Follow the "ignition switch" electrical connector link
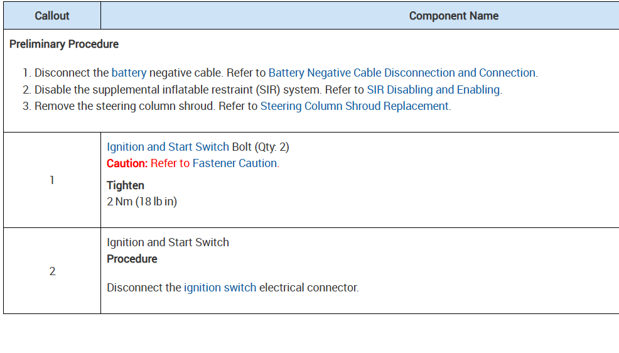Viewport: 619px width, 353px height. [x=220, y=288]
